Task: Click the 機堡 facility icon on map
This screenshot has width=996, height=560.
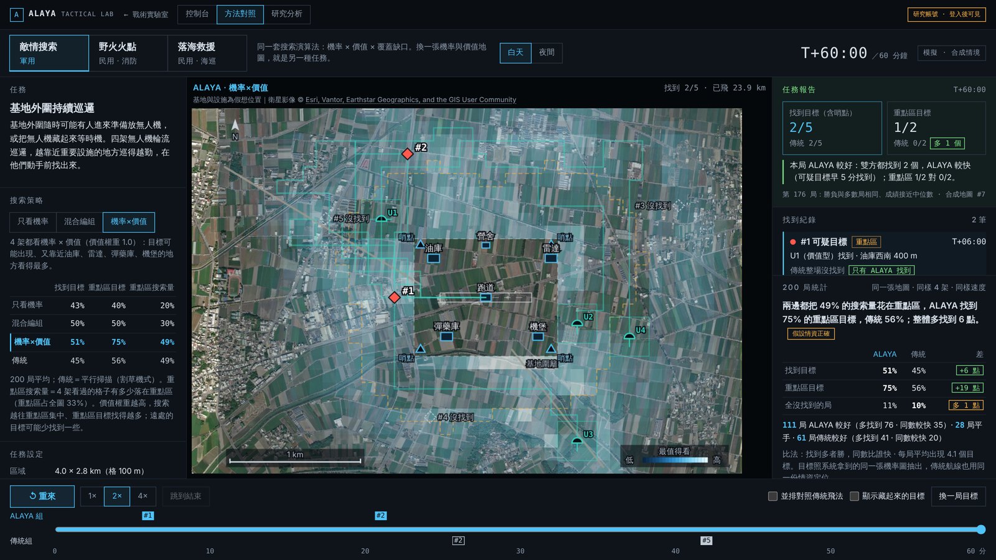Action: tap(538, 337)
